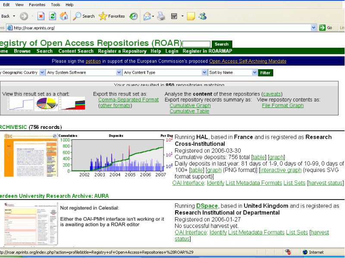The width and height of the screenshot is (345, 258).
Task: Open the ARCHIVESIC site screenshot thumbnail
Action: 31,155
